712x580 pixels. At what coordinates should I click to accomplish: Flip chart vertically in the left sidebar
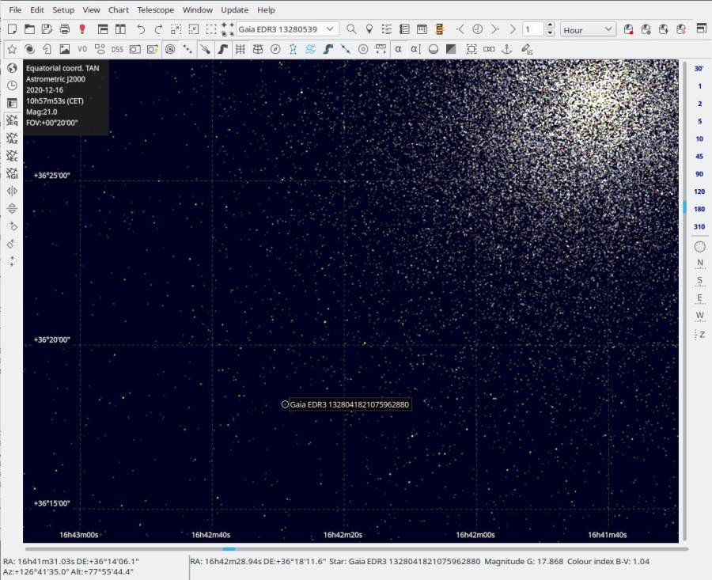12,208
